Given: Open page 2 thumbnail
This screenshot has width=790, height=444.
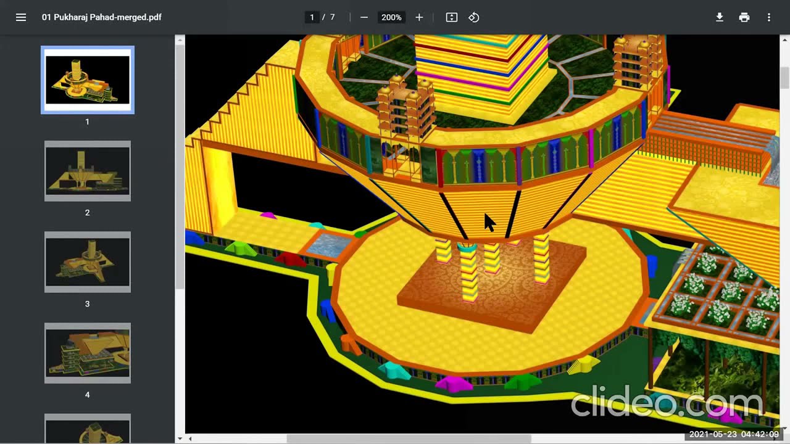Looking at the screenshot, I should click(88, 171).
